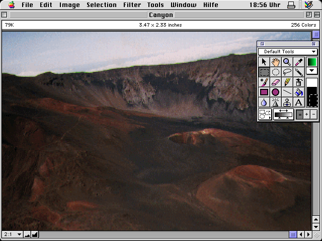Screen dimensions: 322x241
Task: Select the elliptical marquee selection tool
Action: point(276,72)
